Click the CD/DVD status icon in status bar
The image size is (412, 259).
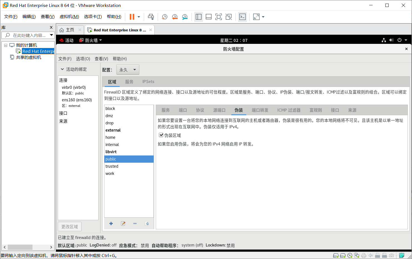click(350, 255)
